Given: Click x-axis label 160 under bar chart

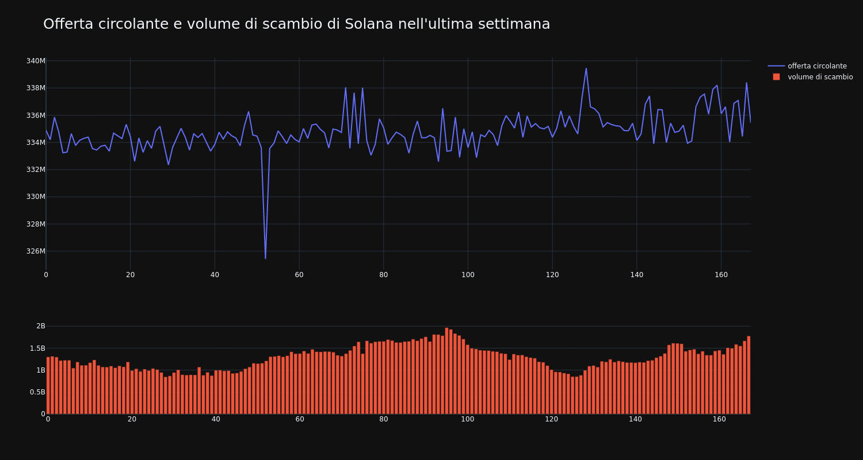Looking at the screenshot, I should point(720,420).
